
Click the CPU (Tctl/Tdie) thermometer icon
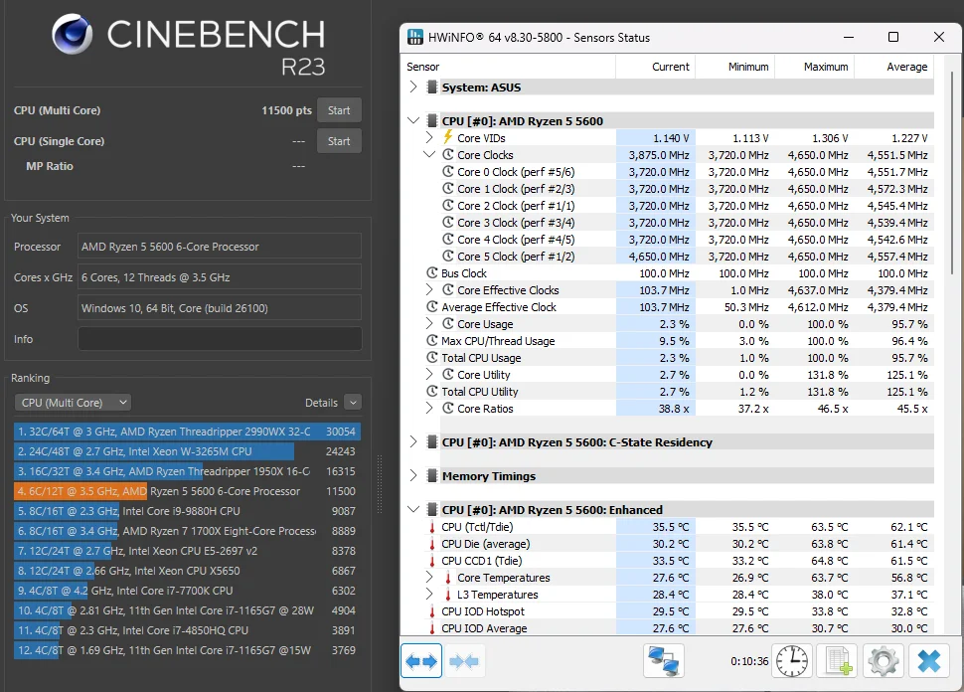[432, 527]
